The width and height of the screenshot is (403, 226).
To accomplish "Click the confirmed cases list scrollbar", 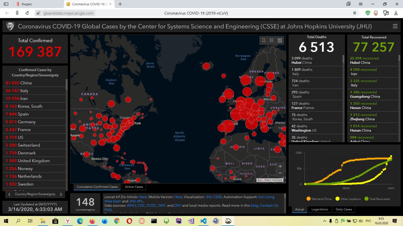I will 66,85.
